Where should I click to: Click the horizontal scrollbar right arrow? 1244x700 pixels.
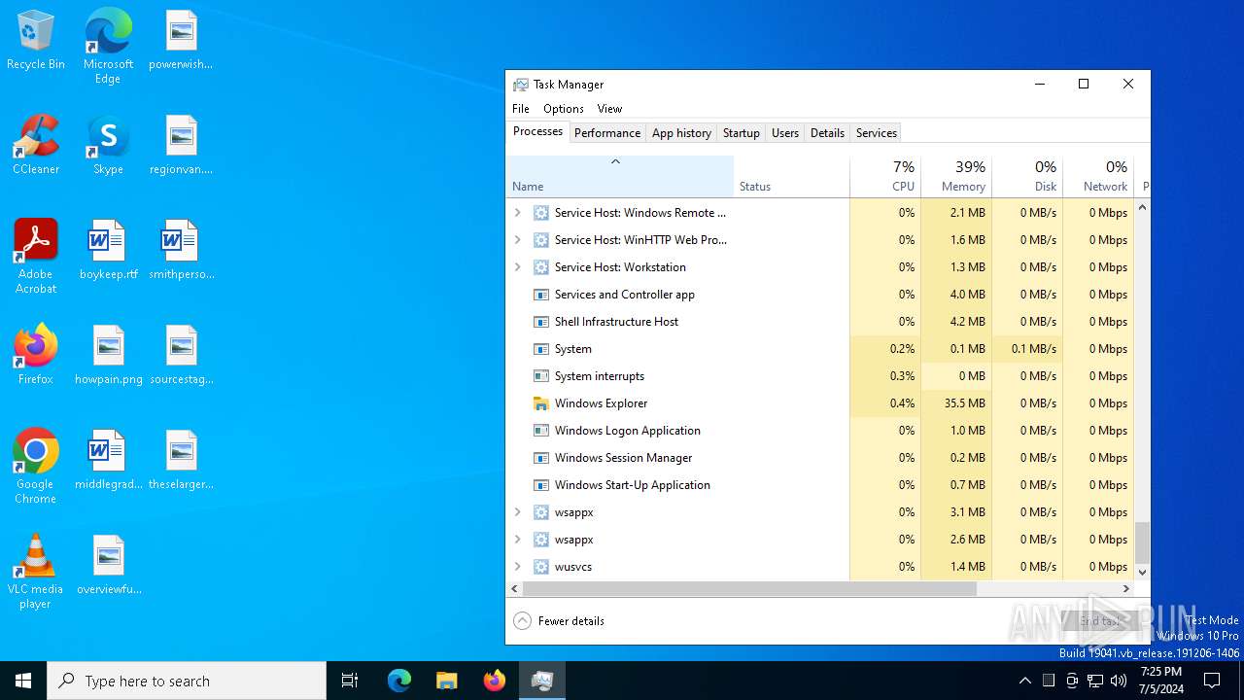coord(1126,589)
